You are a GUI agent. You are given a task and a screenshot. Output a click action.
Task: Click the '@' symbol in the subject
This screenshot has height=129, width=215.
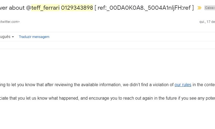[x=28, y=8]
